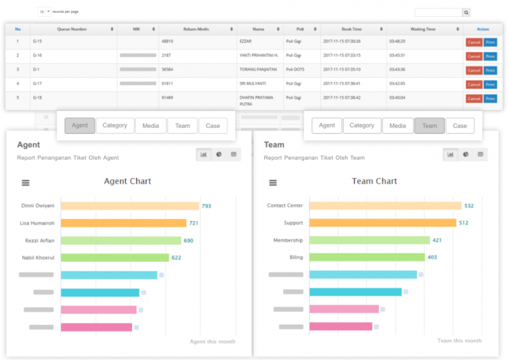Viewport: 508px width, 360px height.
Task: Switch Agent panel to bar chart view
Action: tap(203, 154)
